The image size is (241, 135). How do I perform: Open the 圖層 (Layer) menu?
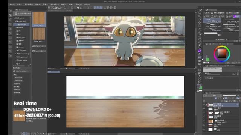coord(46,4)
